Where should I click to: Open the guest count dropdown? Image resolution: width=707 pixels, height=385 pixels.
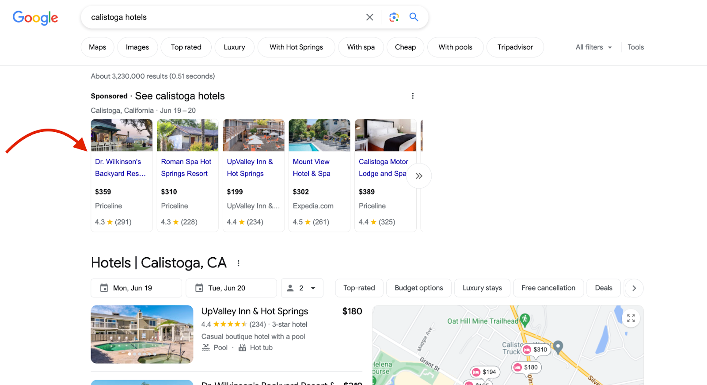(302, 288)
